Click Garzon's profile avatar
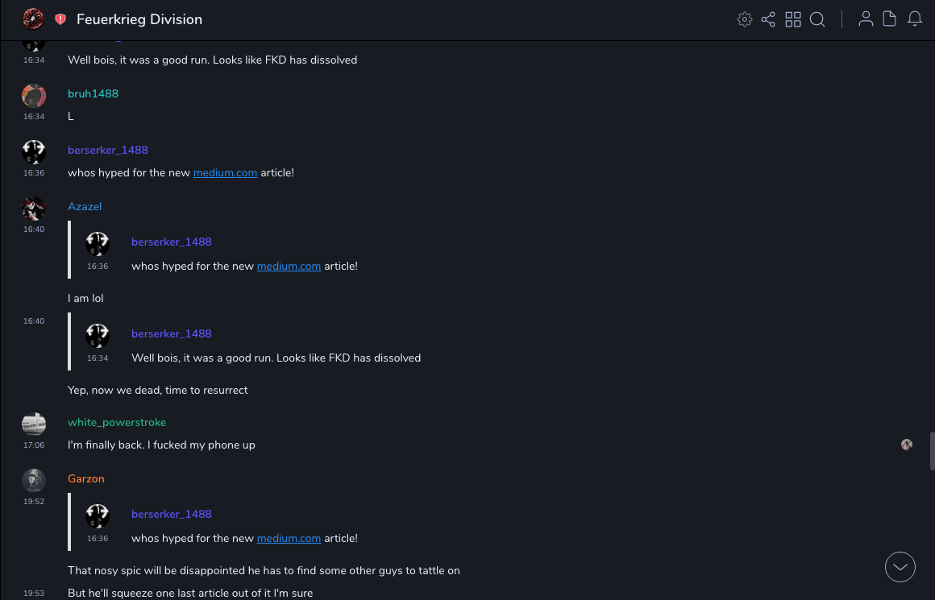 pyautogui.click(x=34, y=481)
